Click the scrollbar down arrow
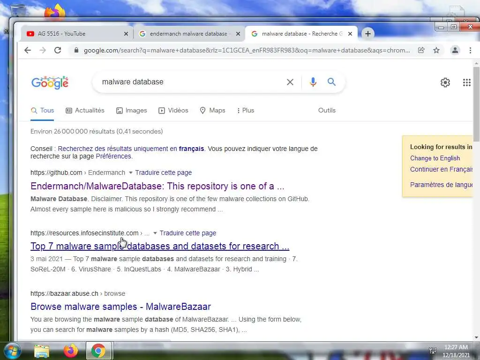The height and width of the screenshot is (360, 480). [x=476, y=337]
